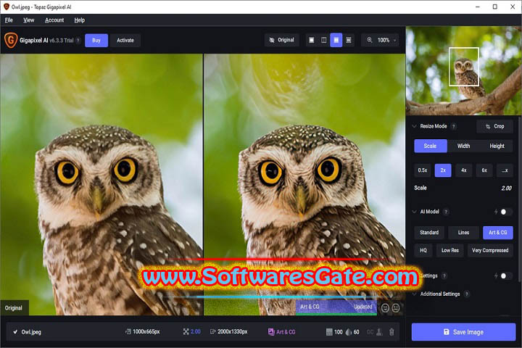Select the split view layout icon

[x=324, y=41]
